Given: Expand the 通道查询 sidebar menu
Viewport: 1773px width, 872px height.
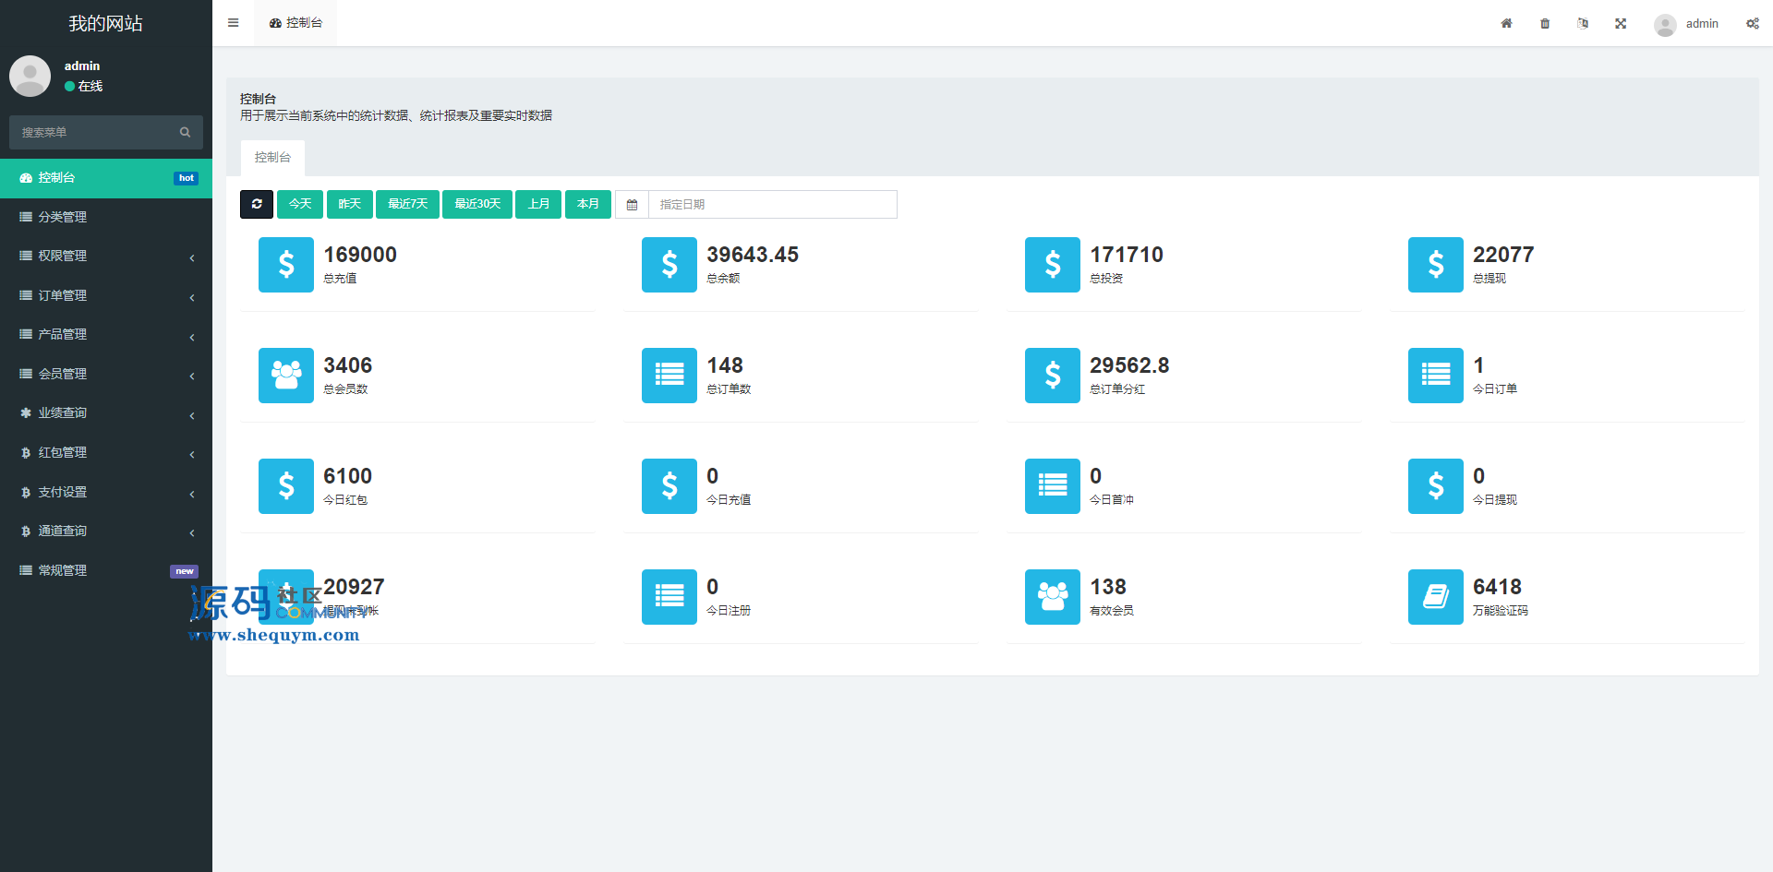Looking at the screenshot, I should point(106,531).
